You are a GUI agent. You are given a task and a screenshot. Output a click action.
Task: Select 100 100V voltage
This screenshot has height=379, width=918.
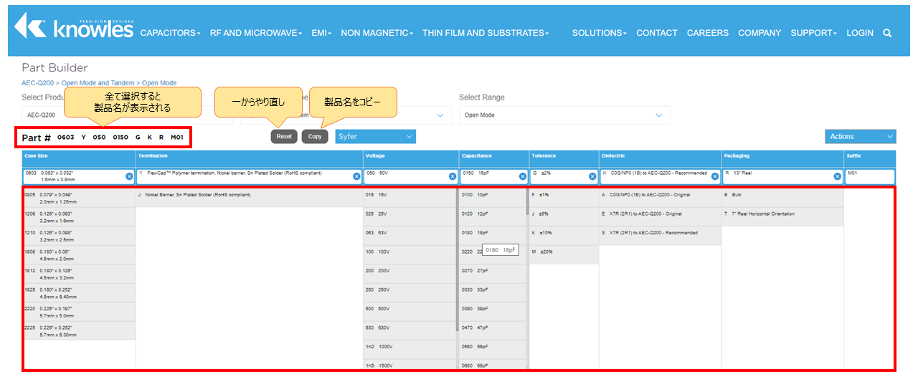click(410, 255)
